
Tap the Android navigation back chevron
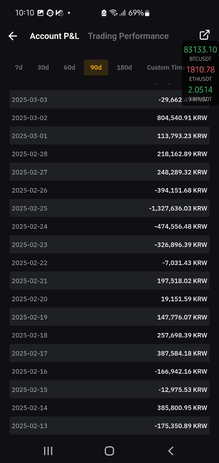pos(171,450)
